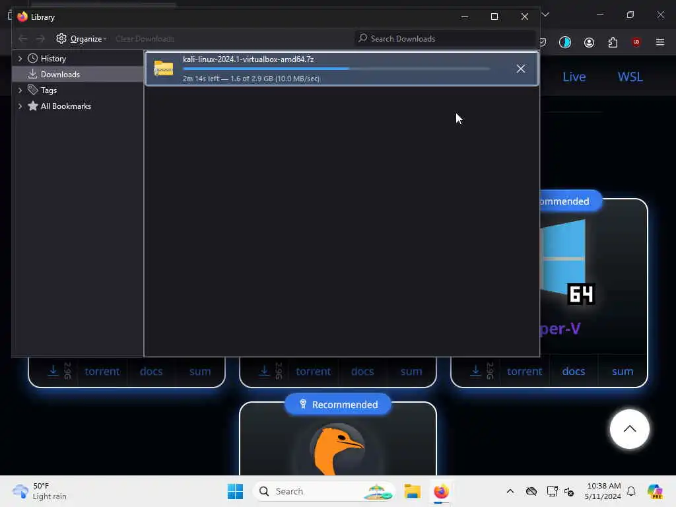Image resolution: width=676 pixels, height=507 pixels.
Task: Switch to Live tab on Kali page
Action: (574, 77)
